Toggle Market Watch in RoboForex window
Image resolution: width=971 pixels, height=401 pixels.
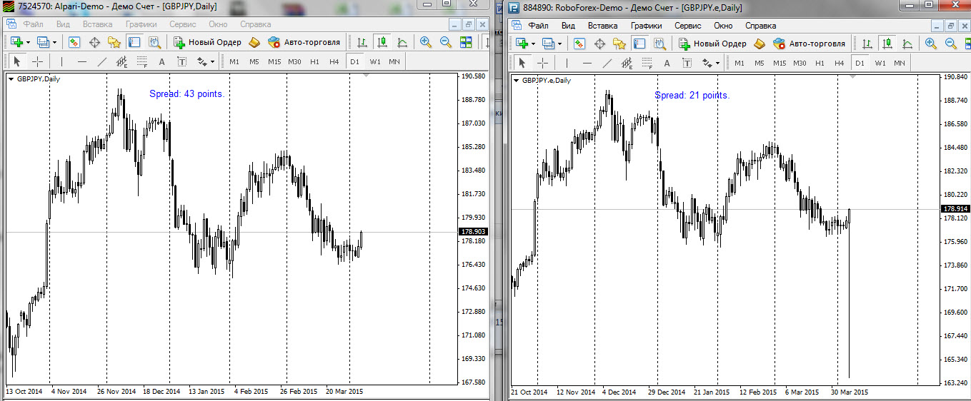[x=580, y=44]
